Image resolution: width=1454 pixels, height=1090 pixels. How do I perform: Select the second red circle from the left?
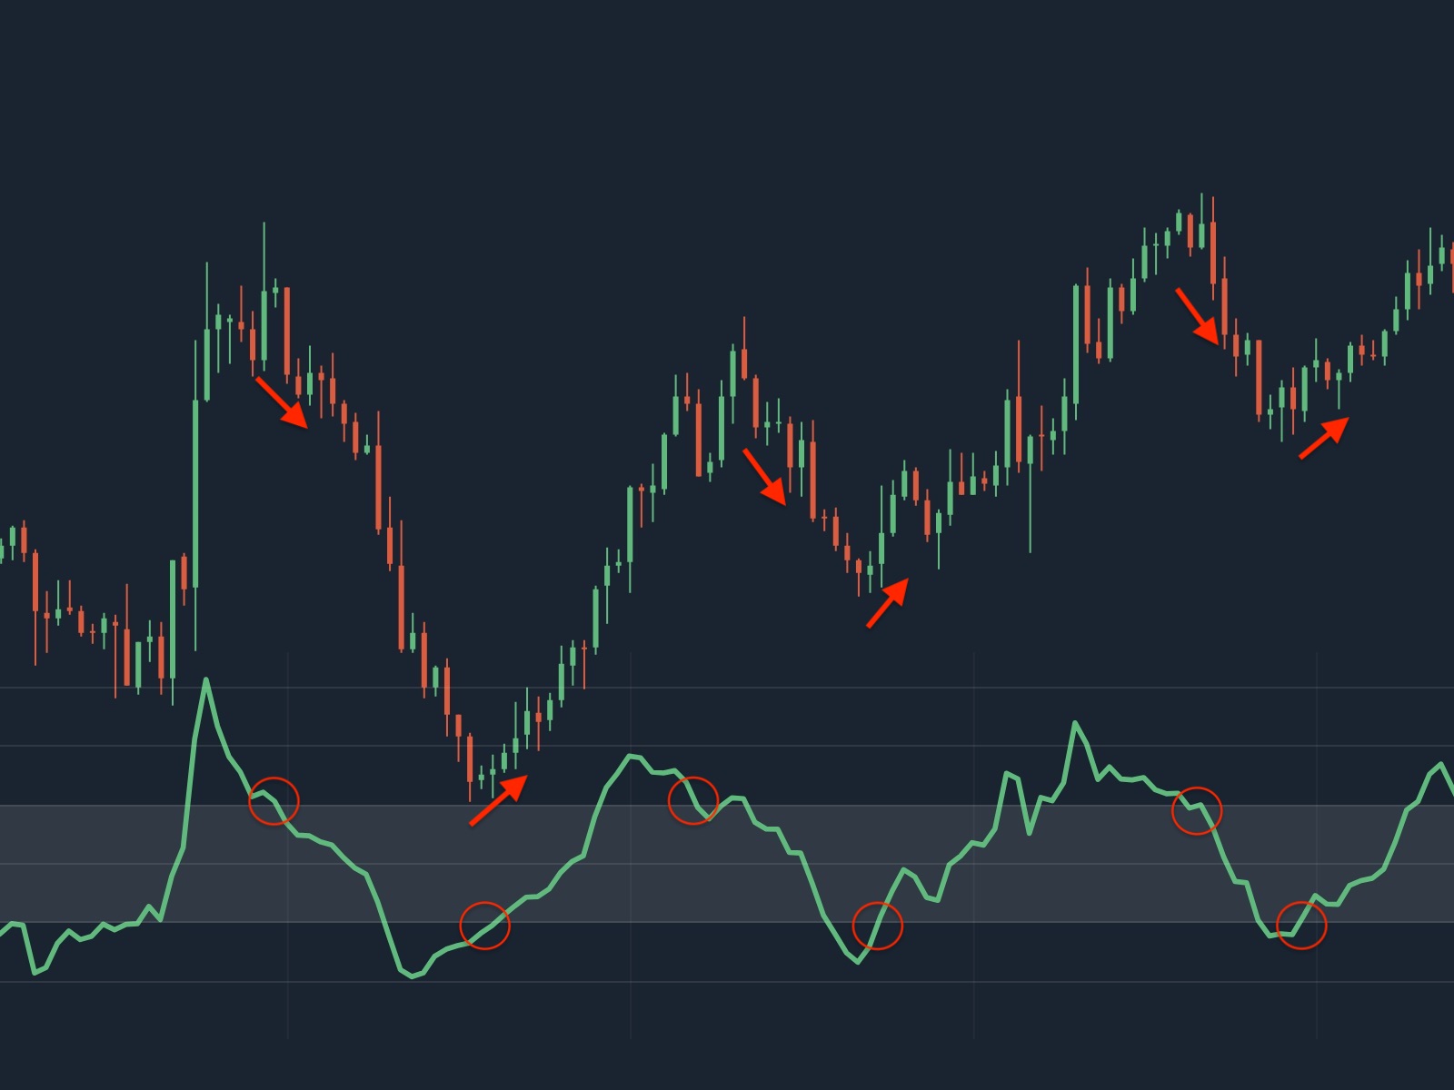[x=484, y=926]
